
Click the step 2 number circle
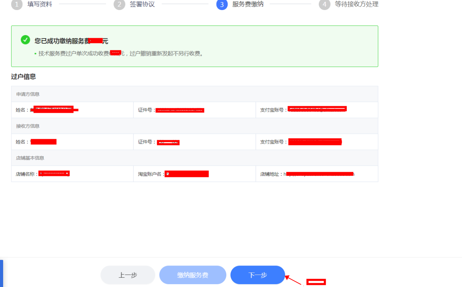pyautogui.click(x=119, y=5)
